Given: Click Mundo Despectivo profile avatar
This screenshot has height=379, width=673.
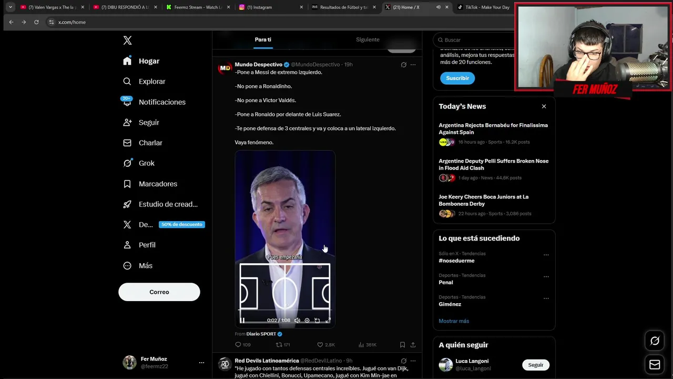Looking at the screenshot, I should tap(225, 68).
